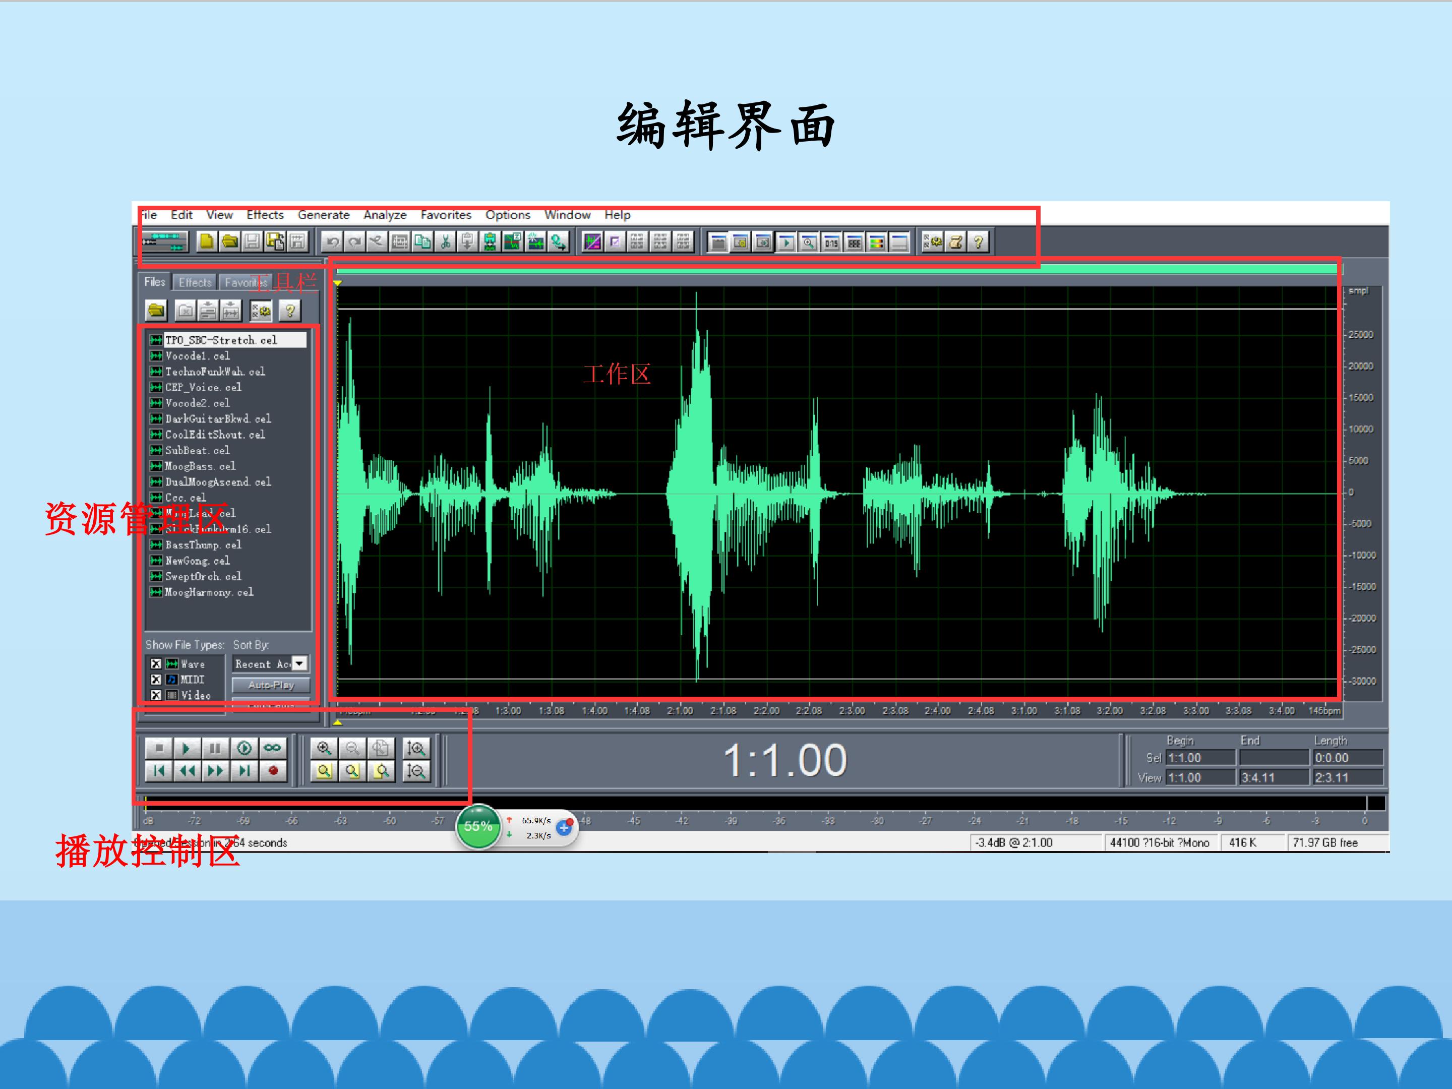Image resolution: width=1452 pixels, height=1089 pixels.
Task: Toggle the loop play infinity button
Action: coord(273,748)
